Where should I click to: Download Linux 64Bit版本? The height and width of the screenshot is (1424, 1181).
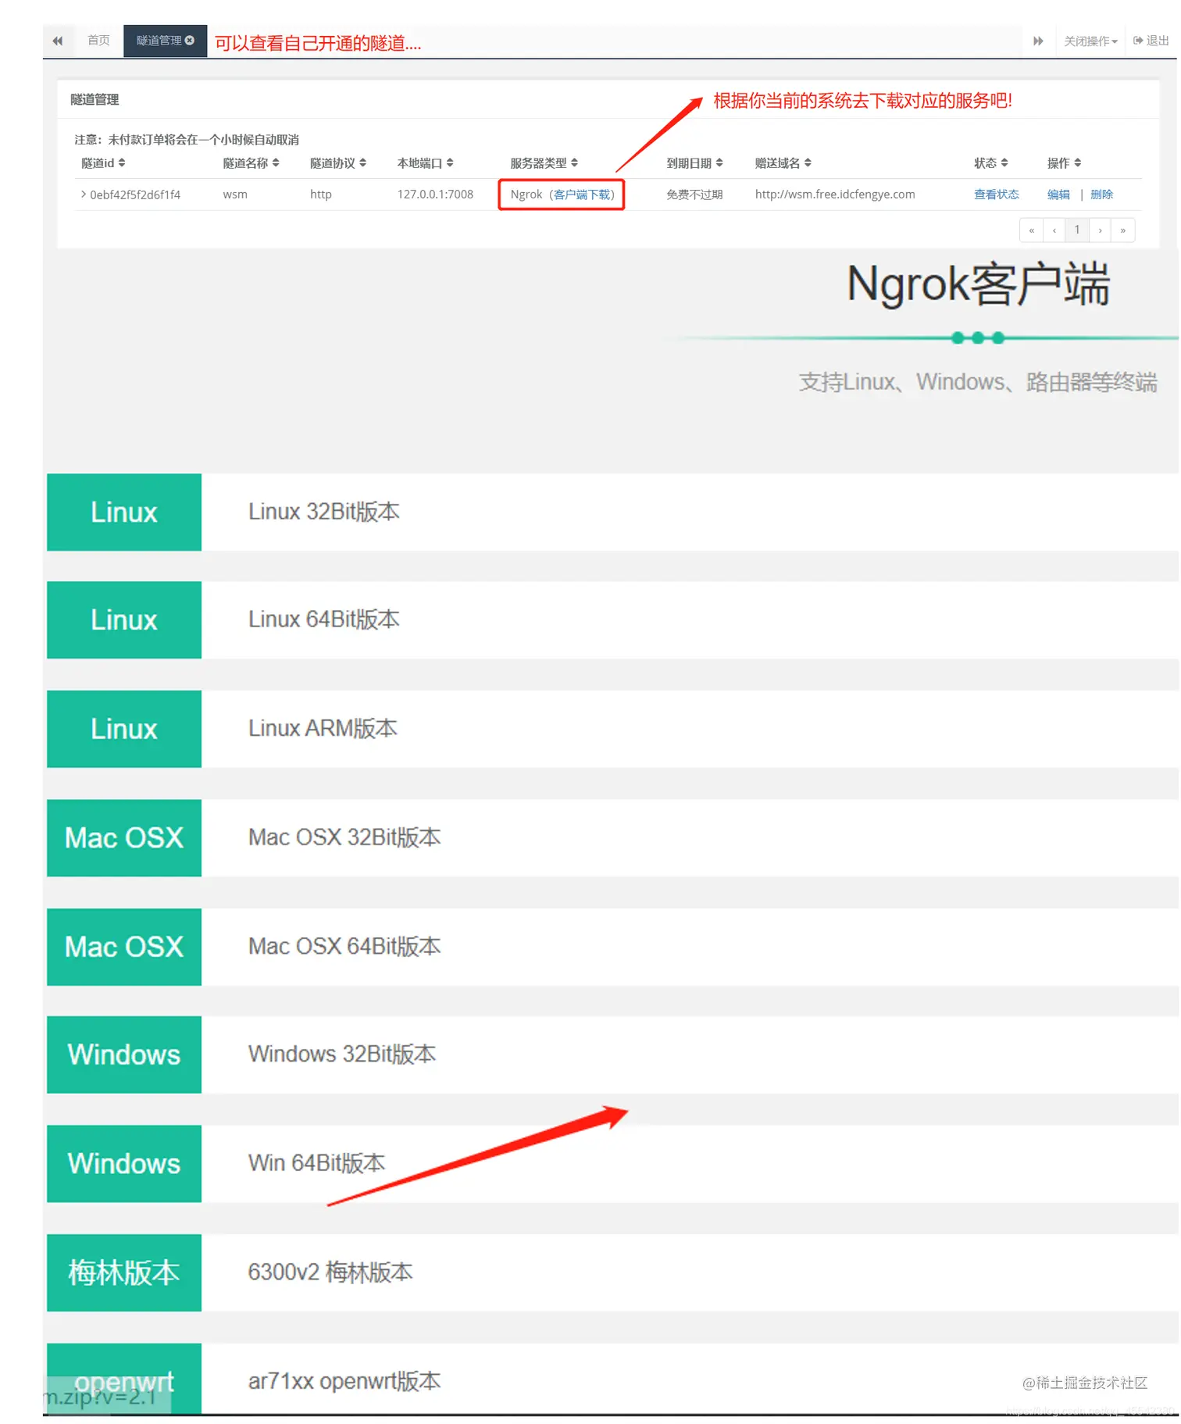323,619
